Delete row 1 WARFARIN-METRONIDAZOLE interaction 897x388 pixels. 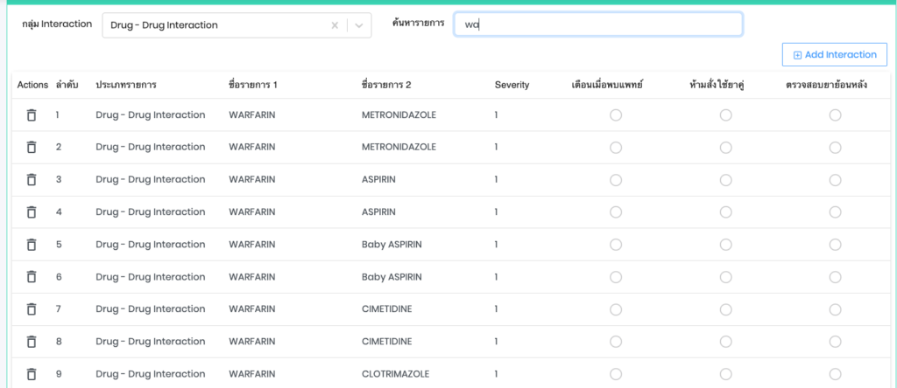pyautogui.click(x=32, y=115)
